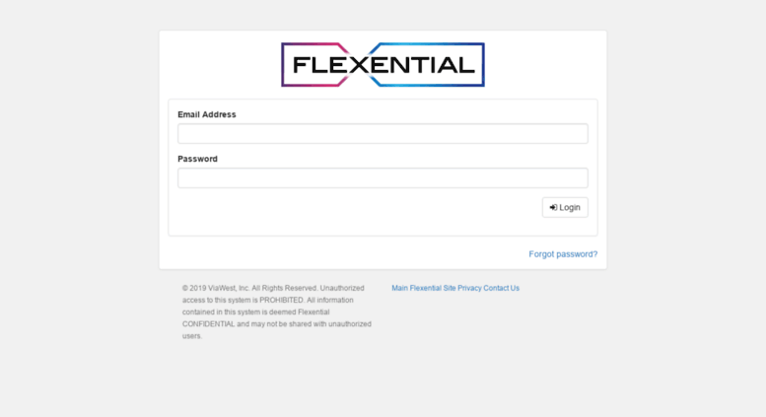Click the FLEXENTIAL wordmark text in logo
766x417 pixels.
click(383, 65)
